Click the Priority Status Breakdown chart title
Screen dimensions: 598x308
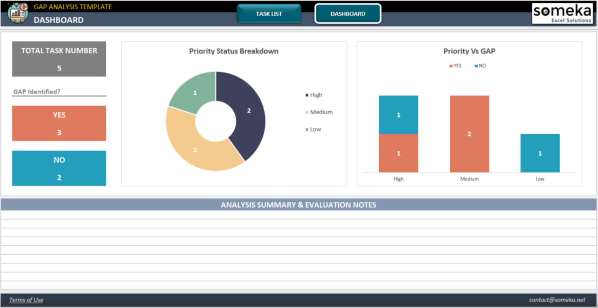pyautogui.click(x=234, y=51)
